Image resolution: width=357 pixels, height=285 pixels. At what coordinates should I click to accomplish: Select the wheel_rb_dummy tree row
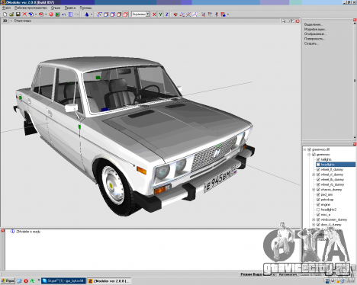point(333,184)
